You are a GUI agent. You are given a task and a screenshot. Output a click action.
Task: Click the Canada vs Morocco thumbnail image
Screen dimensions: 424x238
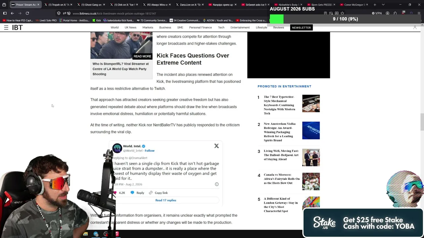[311, 181]
